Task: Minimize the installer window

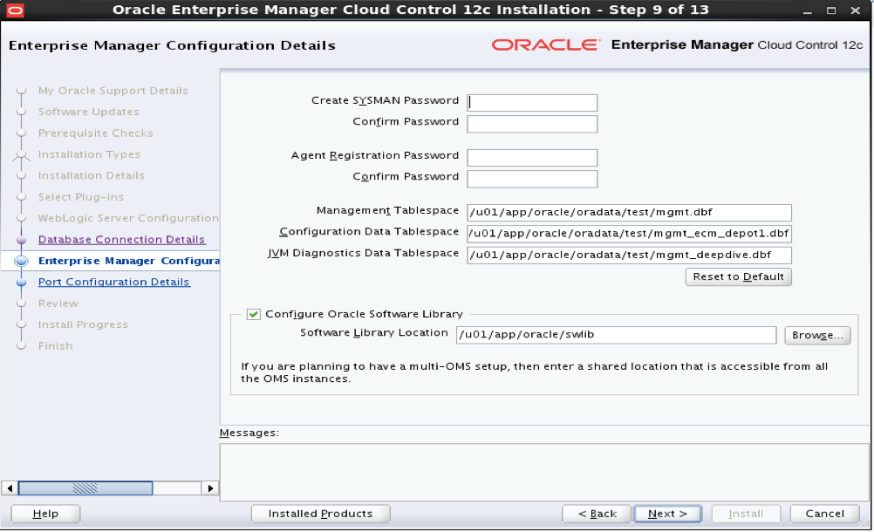Action: 807,10
